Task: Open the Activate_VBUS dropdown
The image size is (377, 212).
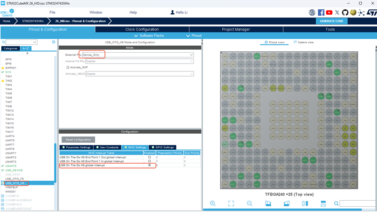Action: [x=139, y=74]
